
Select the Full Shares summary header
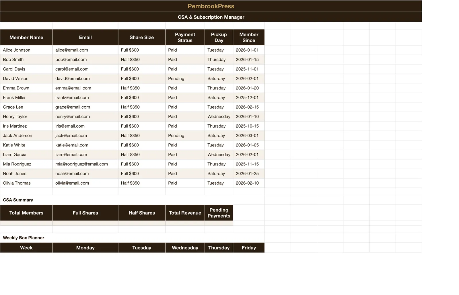point(85,213)
